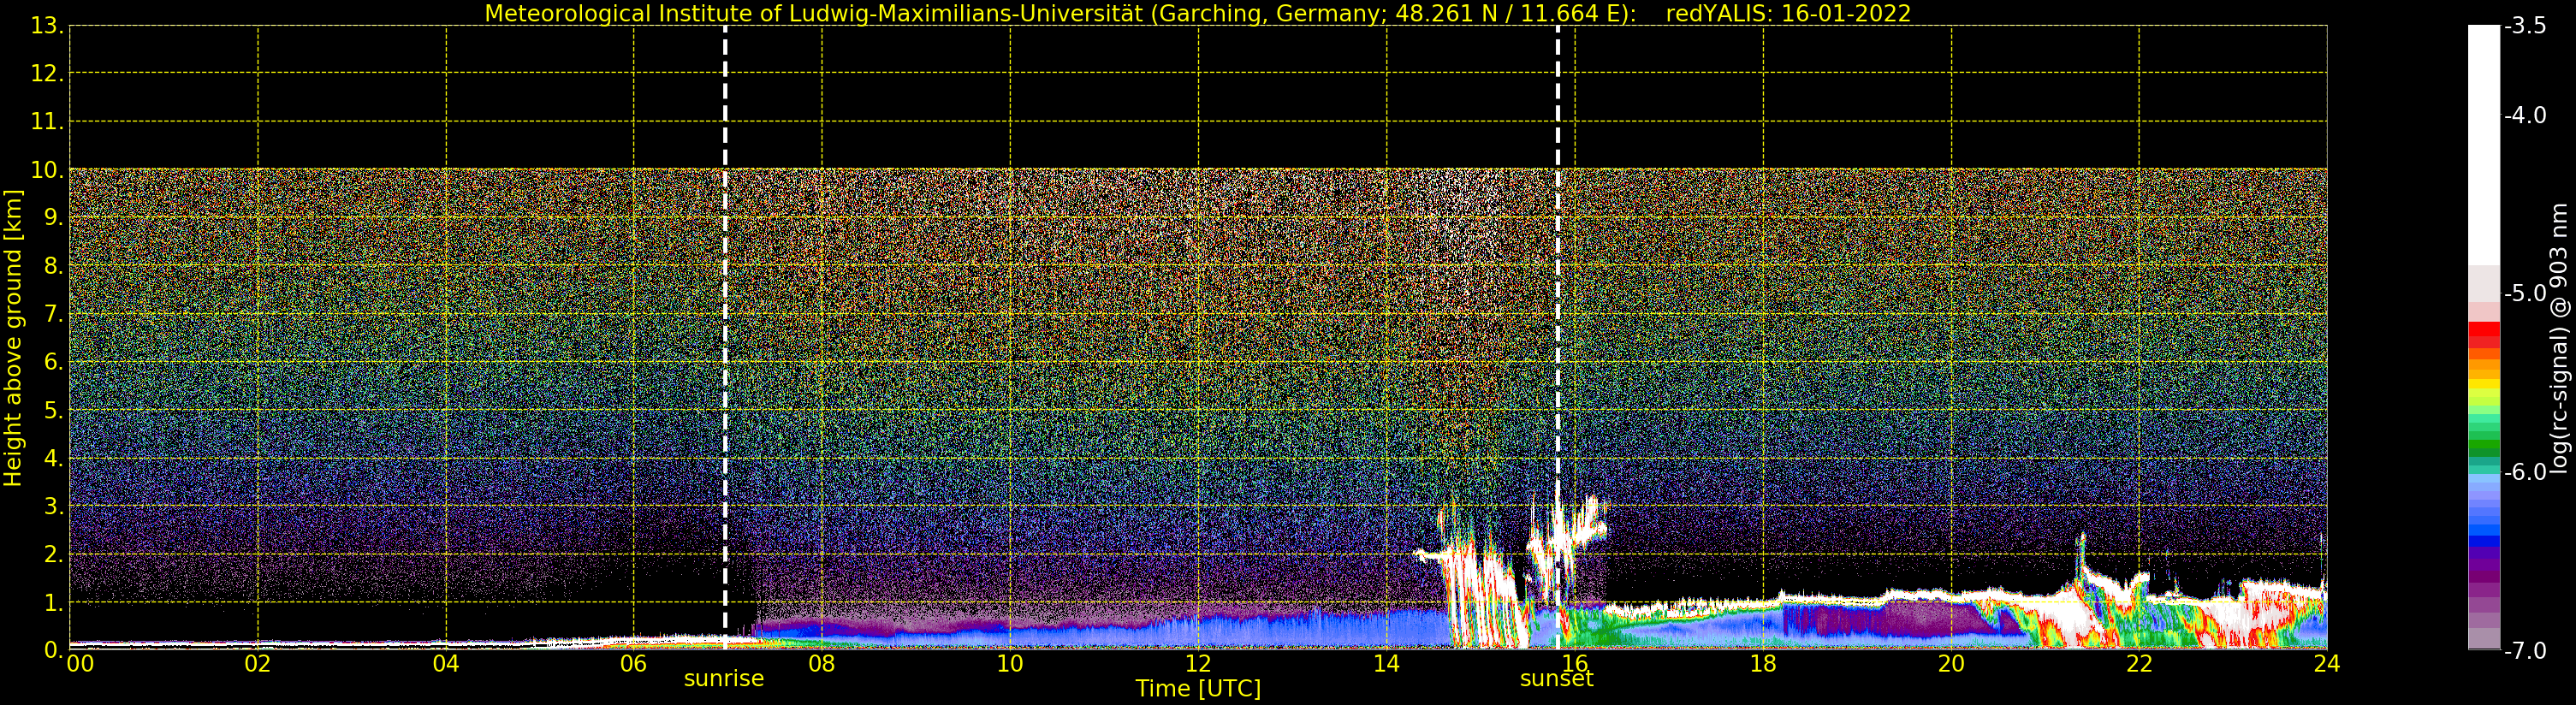Click the '0.' height axis tick label
This screenshot has width=2576, height=705.
click(53, 650)
